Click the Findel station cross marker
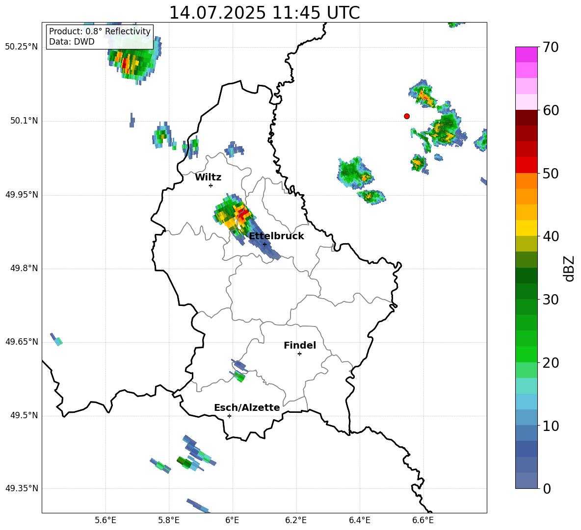Screen dimensions: 581x530 [x=299, y=354]
